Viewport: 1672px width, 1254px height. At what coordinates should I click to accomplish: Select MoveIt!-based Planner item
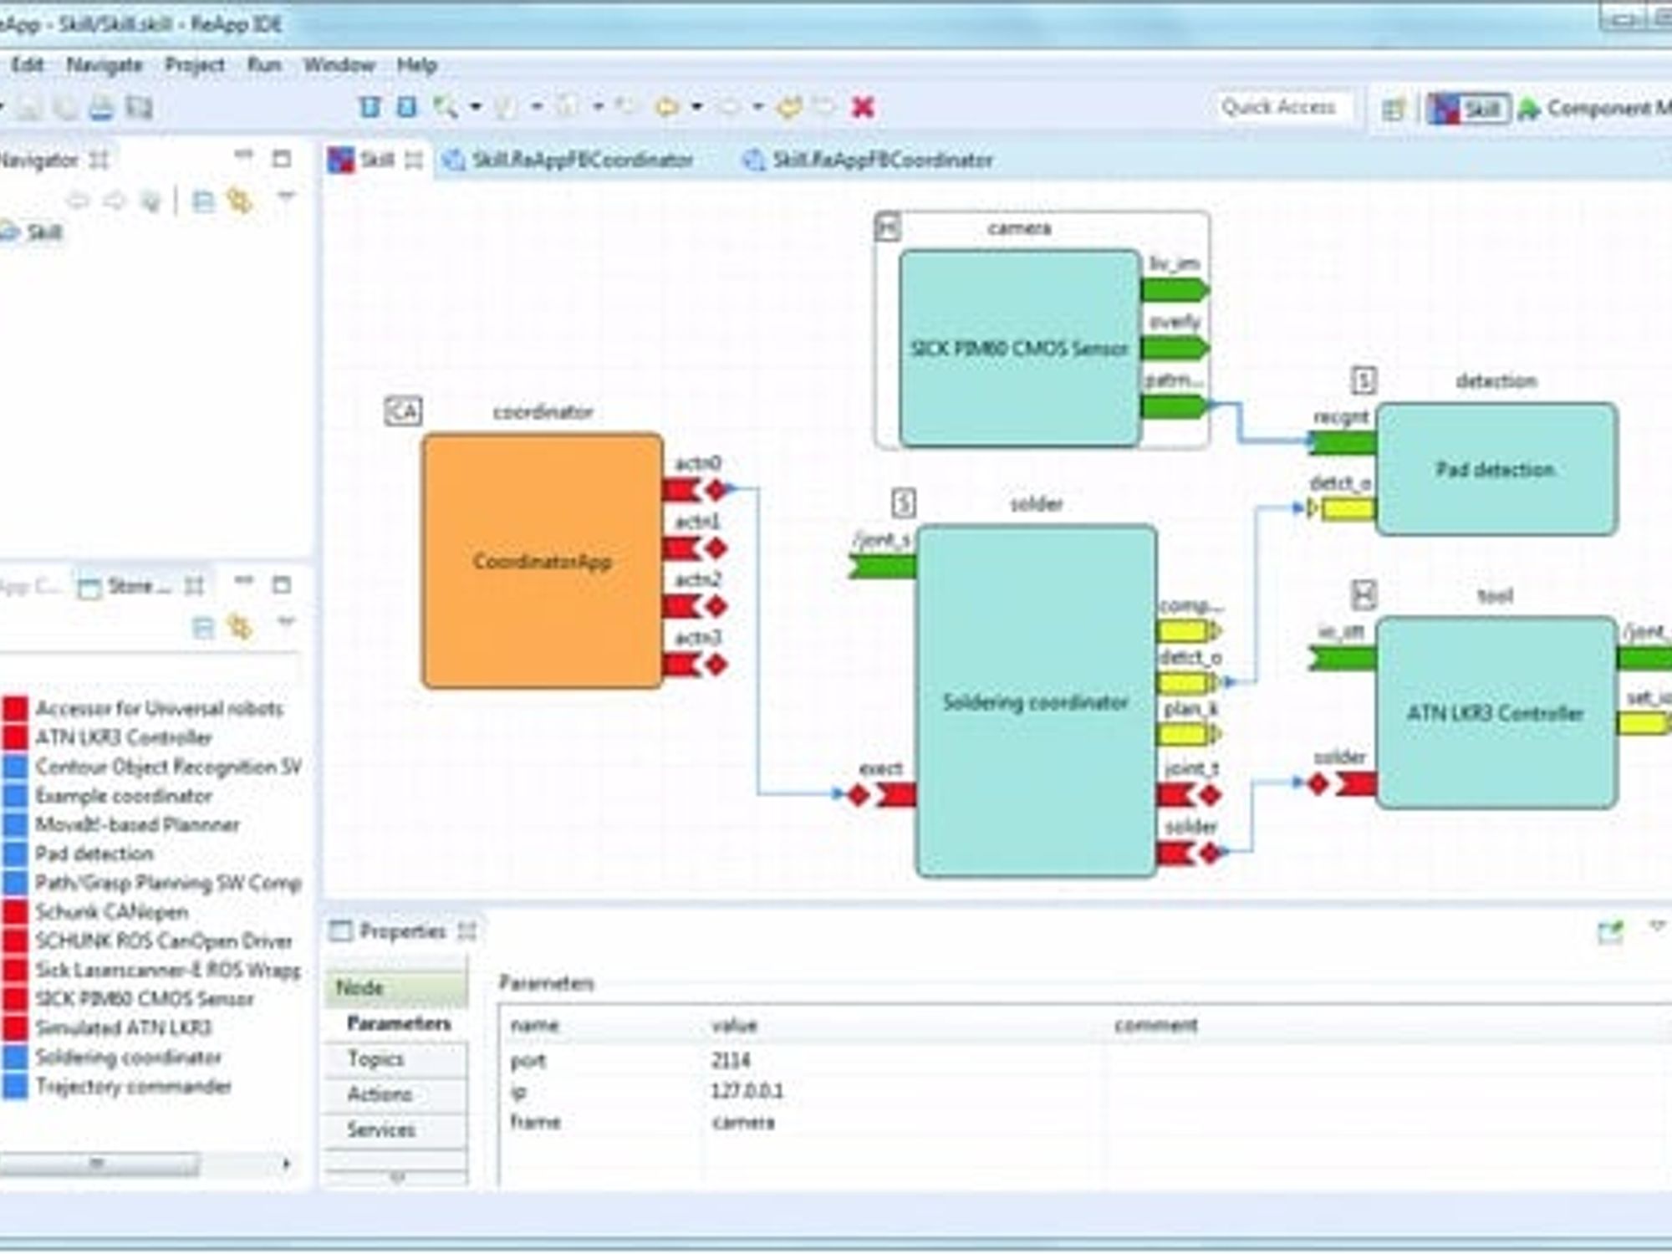point(122,825)
